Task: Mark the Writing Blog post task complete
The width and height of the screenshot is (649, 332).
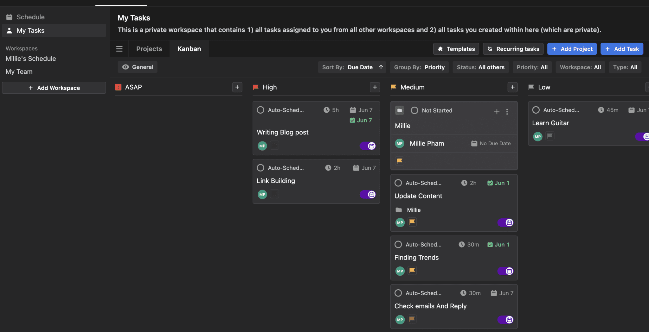Action: pos(260,110)
